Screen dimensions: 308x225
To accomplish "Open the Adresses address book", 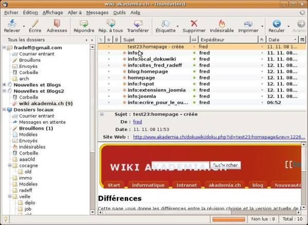I will click(x=57, y=26).
